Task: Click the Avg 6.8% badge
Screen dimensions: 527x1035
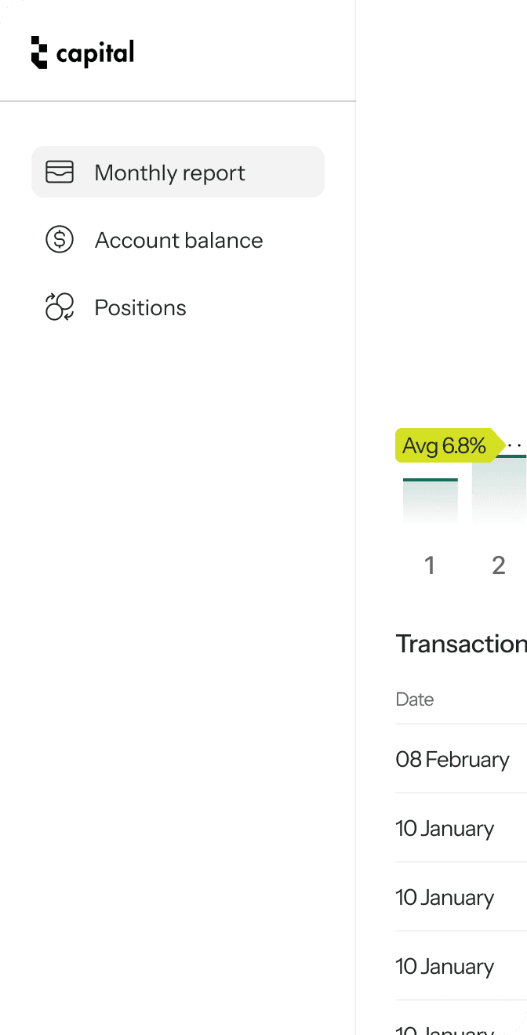Action: click(x=445, y=446)
